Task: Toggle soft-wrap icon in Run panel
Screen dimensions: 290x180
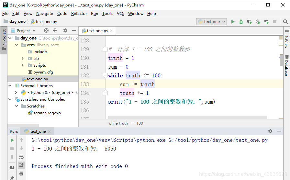Action: coord(21,157)
